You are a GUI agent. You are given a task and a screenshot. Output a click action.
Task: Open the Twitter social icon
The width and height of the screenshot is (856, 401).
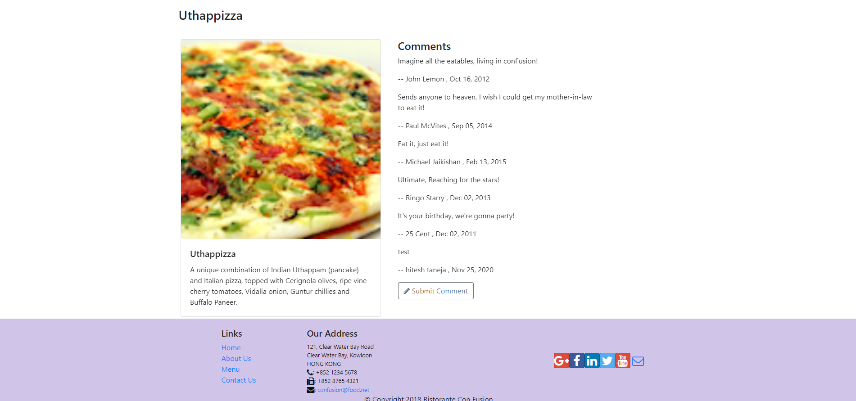coord(607,360)
